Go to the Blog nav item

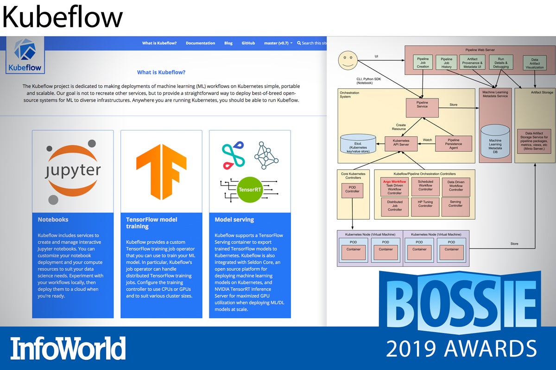pyautogui.click(x=228, y=43)
